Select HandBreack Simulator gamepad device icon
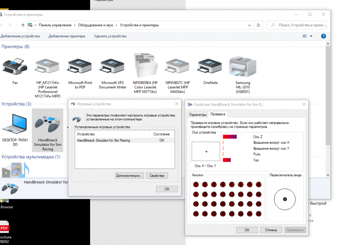Image resolution: width=343 pixels, height=245 pixels. 47,124
